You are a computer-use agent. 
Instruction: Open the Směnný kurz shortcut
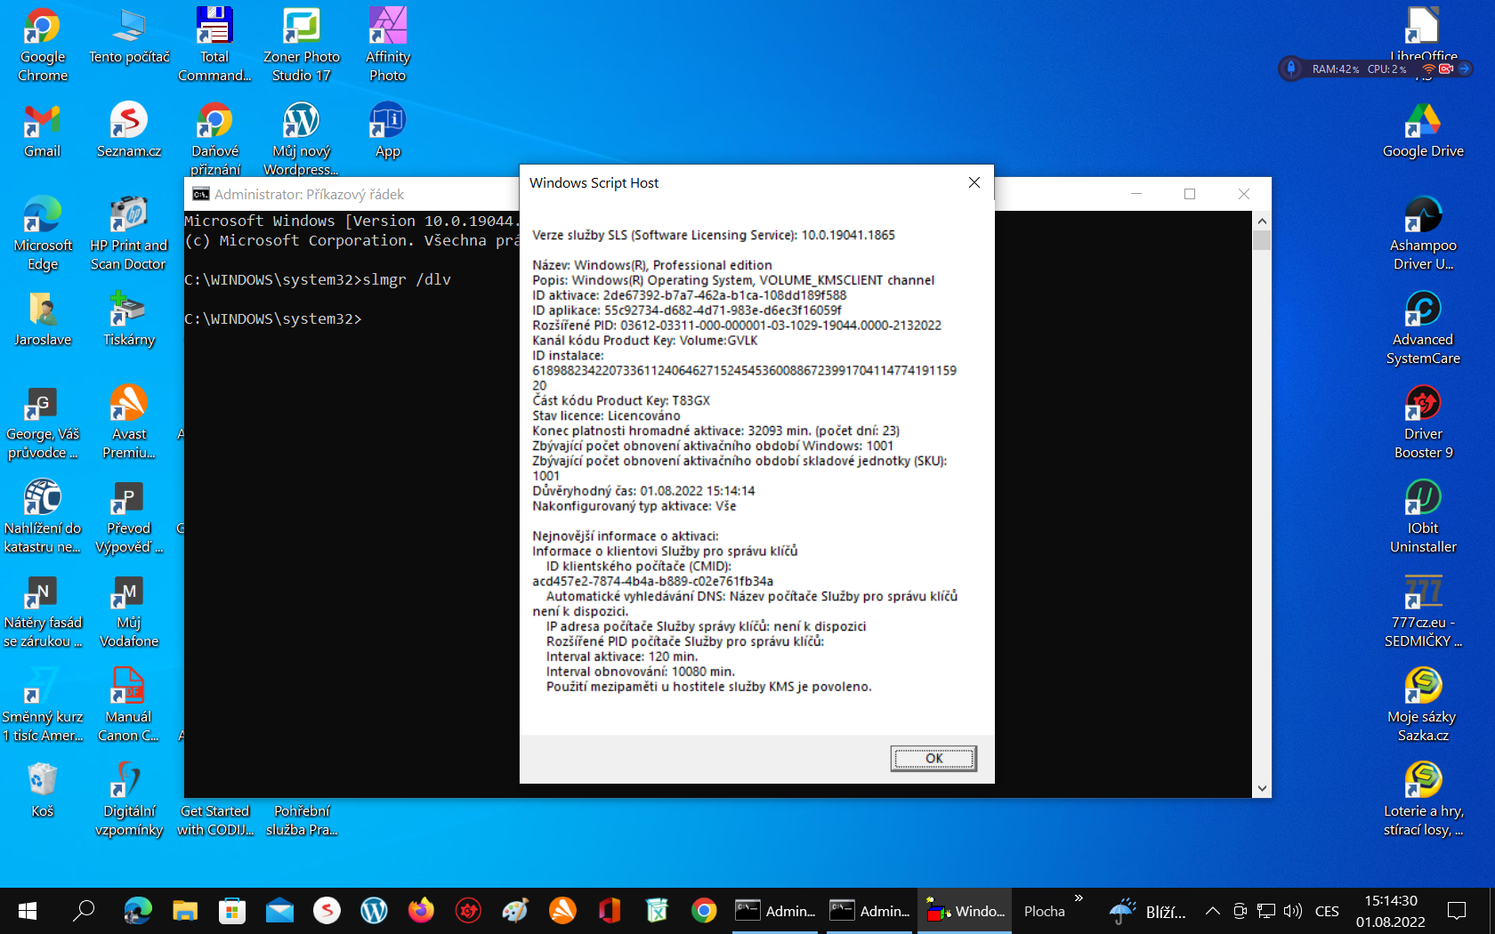point(42,705)
